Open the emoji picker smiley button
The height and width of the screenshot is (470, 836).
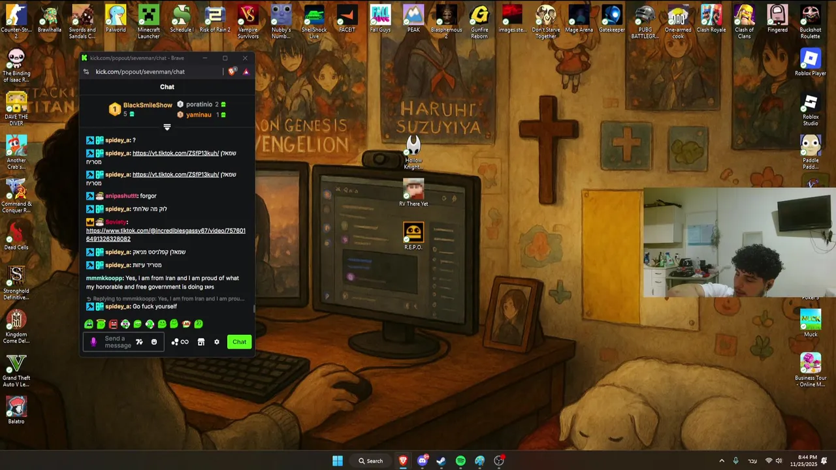154,342
